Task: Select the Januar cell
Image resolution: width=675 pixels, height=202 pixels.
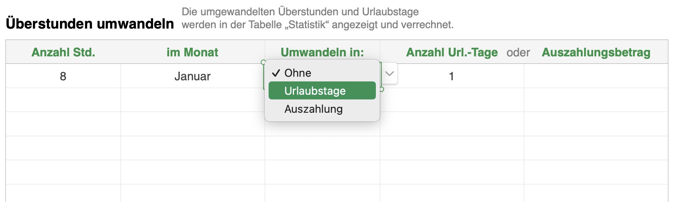Action: click(x=192, y=76)
